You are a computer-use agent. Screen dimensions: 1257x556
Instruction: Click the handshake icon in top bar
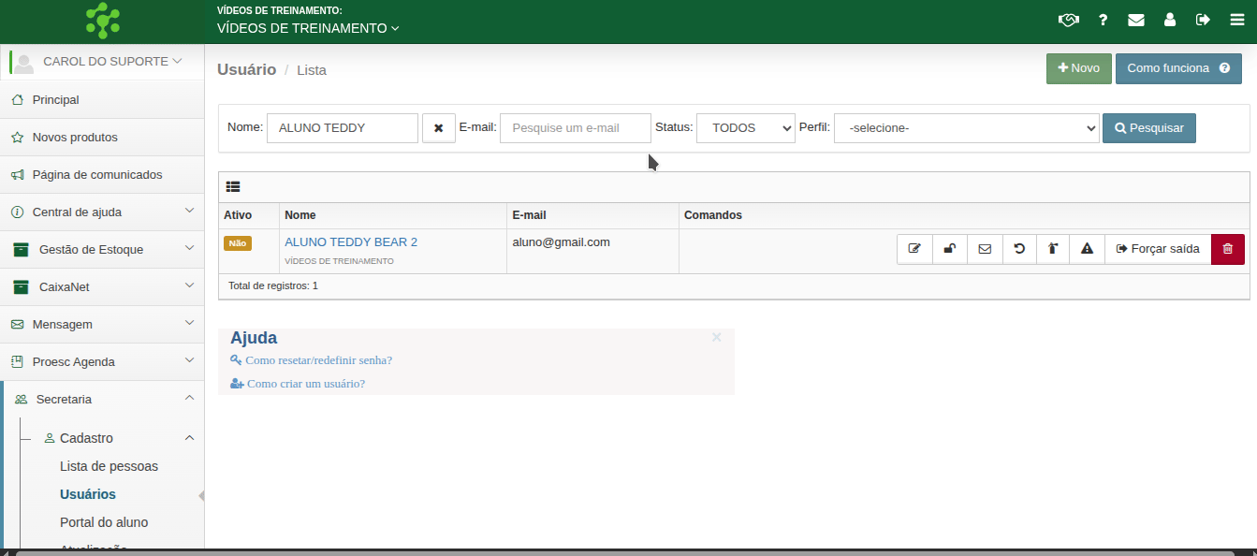click(1068, 20)
